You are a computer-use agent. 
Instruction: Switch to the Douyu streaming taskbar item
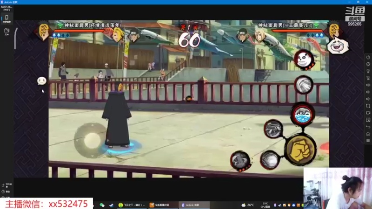coord(162,205)
